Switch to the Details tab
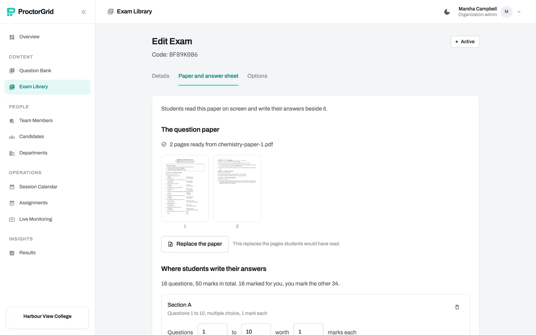Image resolution: width=536 pixels, height=335 pixels. click(x=160, y=76)
